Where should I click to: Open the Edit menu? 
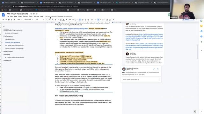pyautogui.click(x=11, y=16)
